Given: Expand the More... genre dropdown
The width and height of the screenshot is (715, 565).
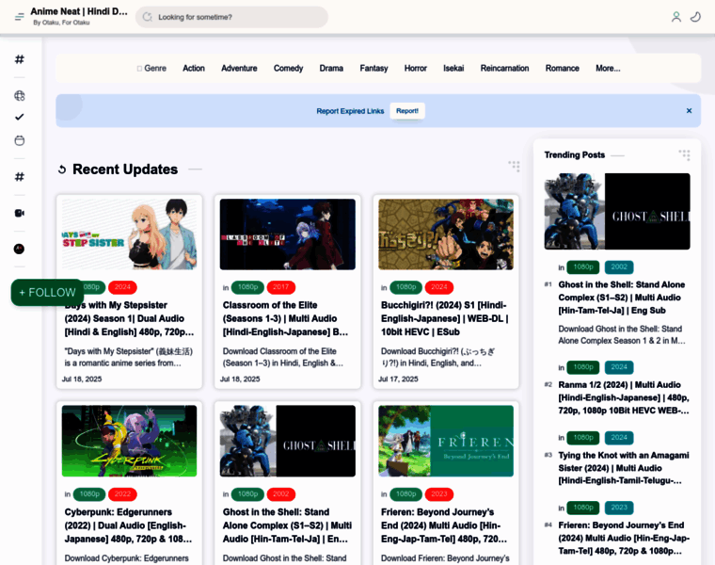Looking at the screenshot, I should 608,68.
